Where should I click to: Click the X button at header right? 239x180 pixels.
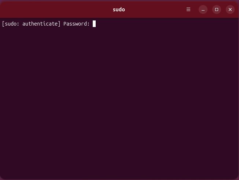coord(230,9)
